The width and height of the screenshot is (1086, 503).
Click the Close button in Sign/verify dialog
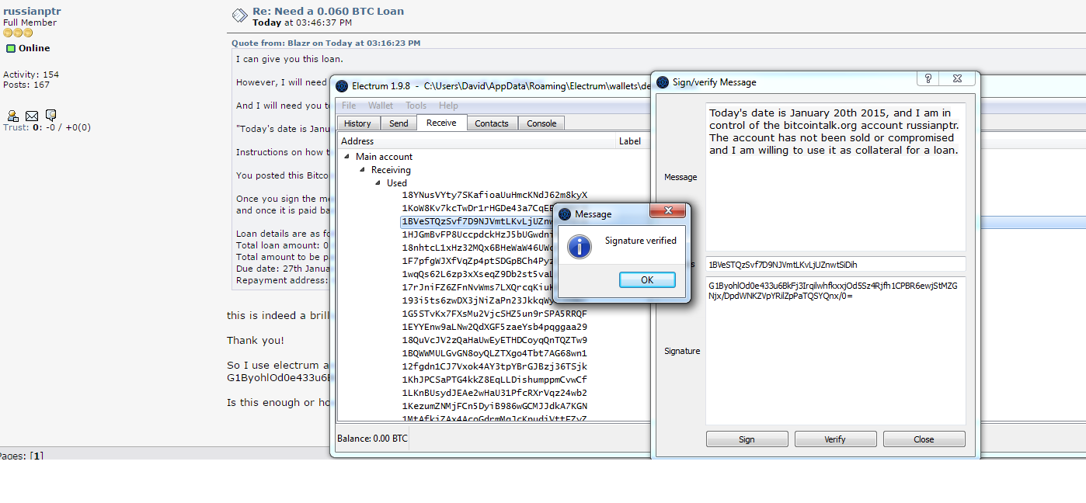click(924, 439)
